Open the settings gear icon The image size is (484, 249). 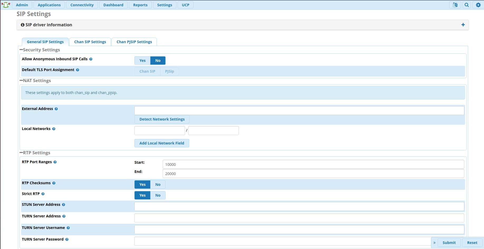pos(478,5)
